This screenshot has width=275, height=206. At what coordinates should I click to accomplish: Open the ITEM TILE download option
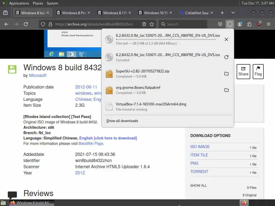click(x=199, y=155)
